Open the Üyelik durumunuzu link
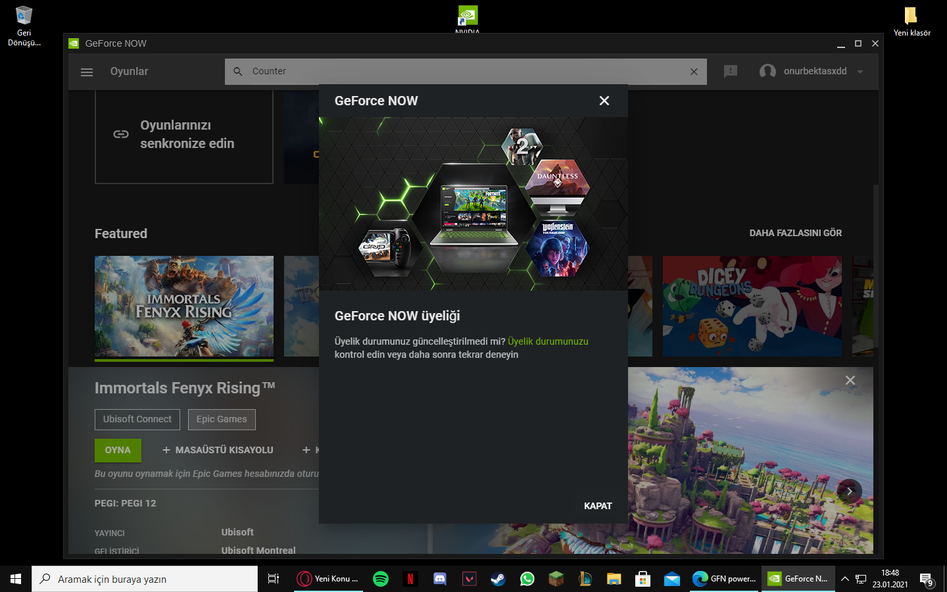The image size is (947, 592). (x=548, y=341)
